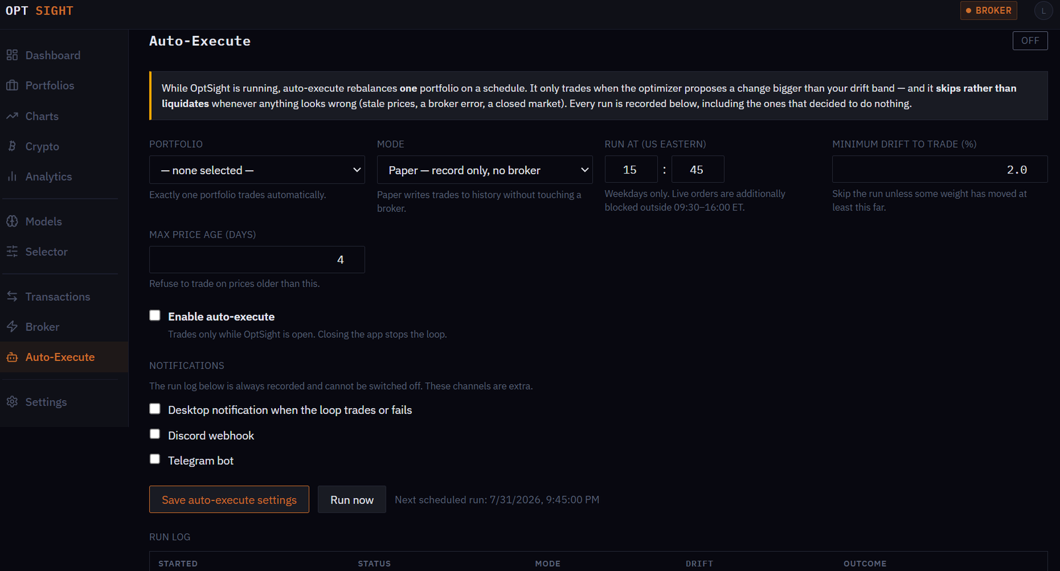Open the Broker page

[x=64, y=327]
